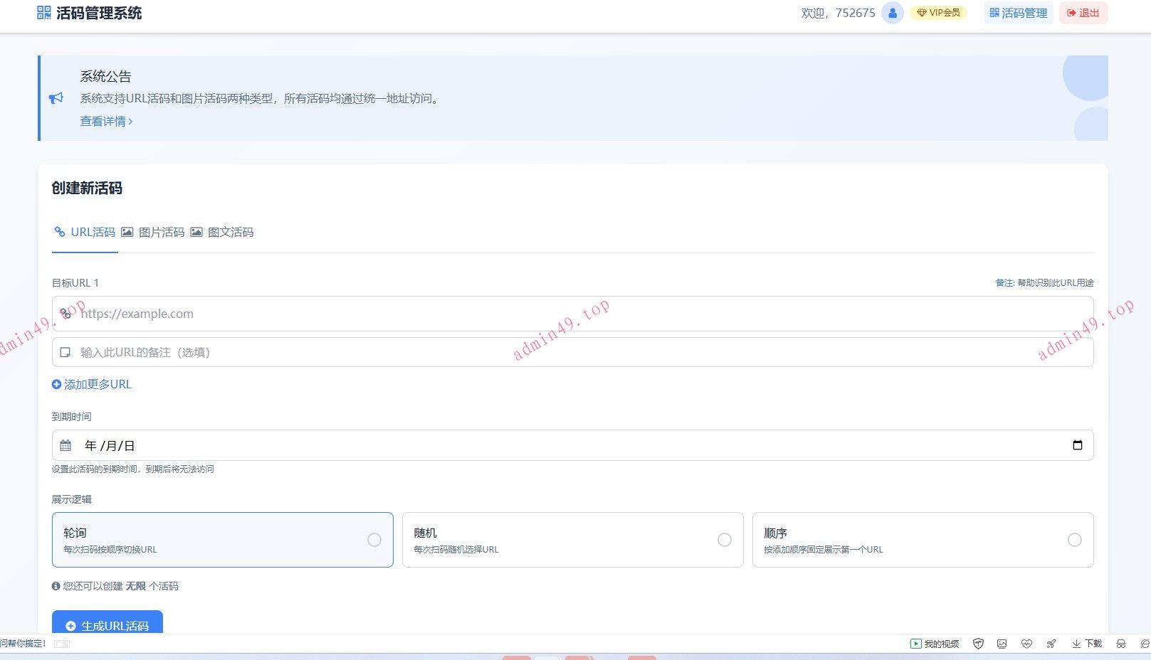Click the 活码管理 button in header
Screen dimensions: 1151x660
pyautogui.click(x=1018, y=13)
